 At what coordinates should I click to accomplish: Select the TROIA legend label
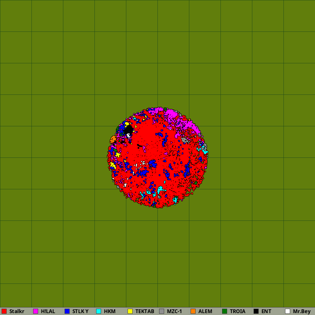pyautogui.click(x=238, y=311)
